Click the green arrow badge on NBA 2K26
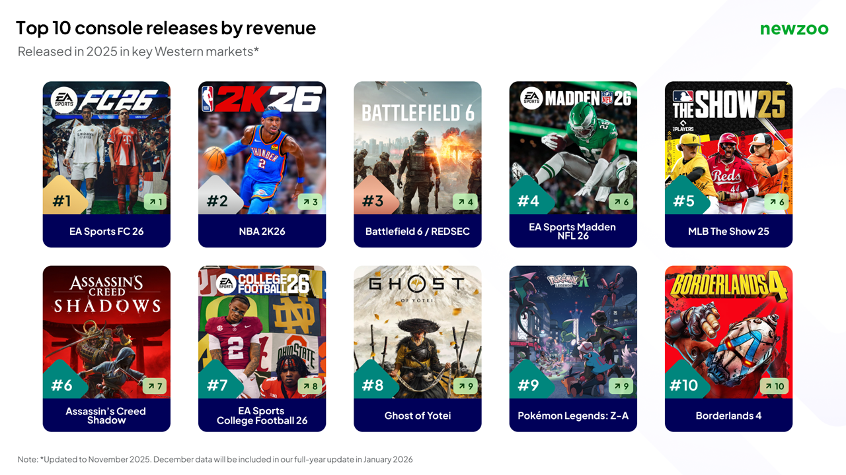The height and width of the screenshot is (475, 846). point(309,202)
